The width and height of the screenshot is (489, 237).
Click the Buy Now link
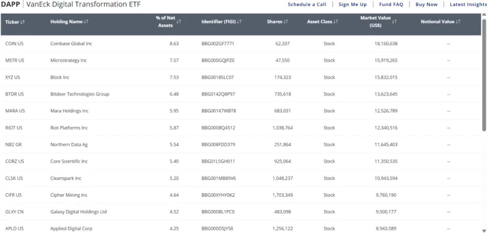426,5
